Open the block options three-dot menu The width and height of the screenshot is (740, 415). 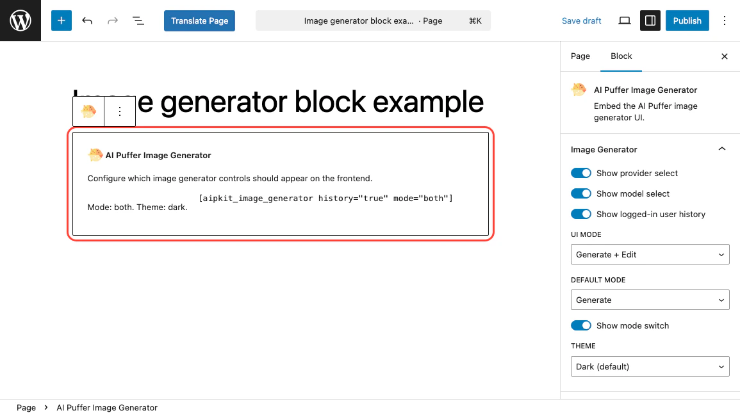[119, 111]
